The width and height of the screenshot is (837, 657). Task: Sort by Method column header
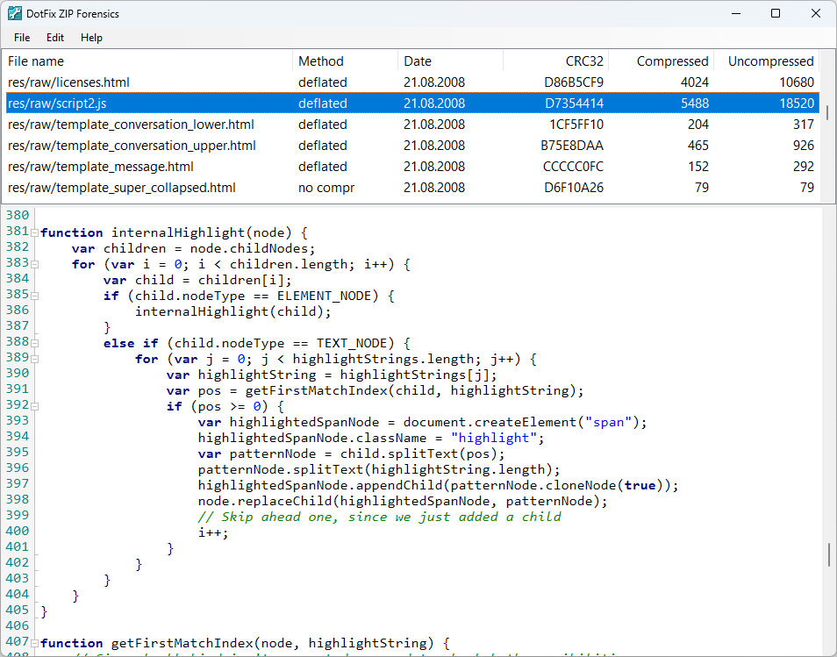pyautogui.click(x=345, y=61)
